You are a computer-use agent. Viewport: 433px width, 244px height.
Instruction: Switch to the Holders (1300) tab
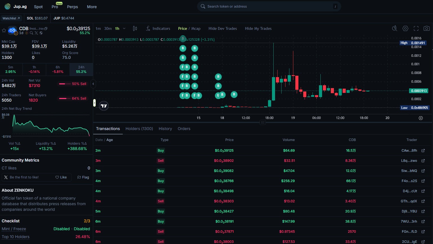pyautogui.click(x=139, y=129)
